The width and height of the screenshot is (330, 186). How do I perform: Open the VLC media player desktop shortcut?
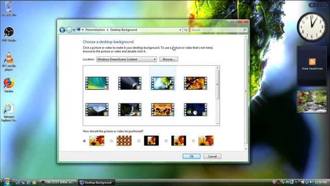[9, 61]
